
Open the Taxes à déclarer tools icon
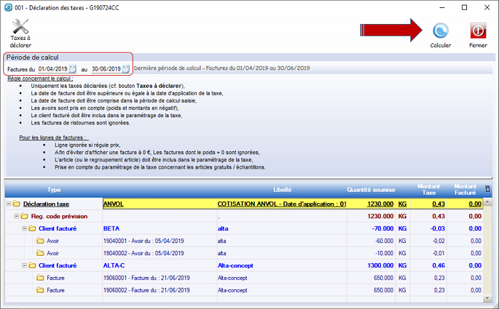[21, 29]
